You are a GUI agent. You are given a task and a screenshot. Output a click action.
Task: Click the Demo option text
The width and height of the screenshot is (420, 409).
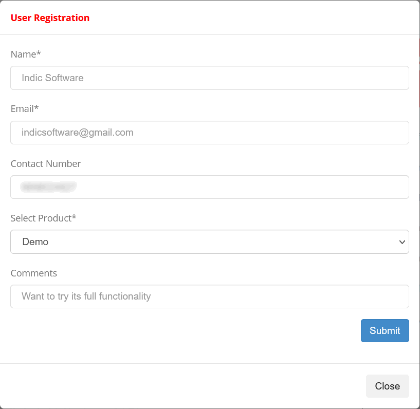click(35, 241)
